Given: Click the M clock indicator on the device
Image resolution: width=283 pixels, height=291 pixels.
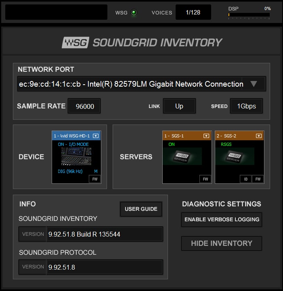Looking at the screenshot, I should click(96, 171).
